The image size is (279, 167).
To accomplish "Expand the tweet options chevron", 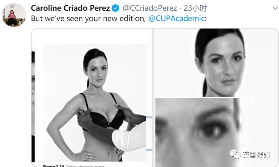I will click(275, 8).
